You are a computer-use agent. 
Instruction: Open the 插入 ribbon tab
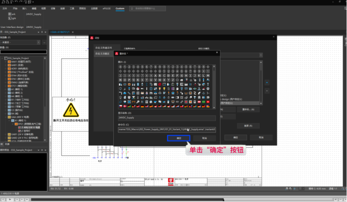[x=24, y=9]
